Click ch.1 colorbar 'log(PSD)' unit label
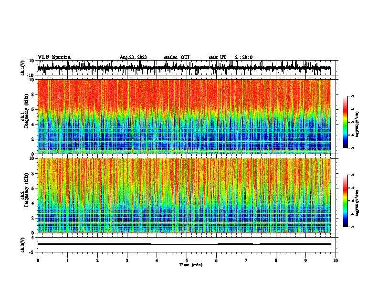 tap(357, 125)
